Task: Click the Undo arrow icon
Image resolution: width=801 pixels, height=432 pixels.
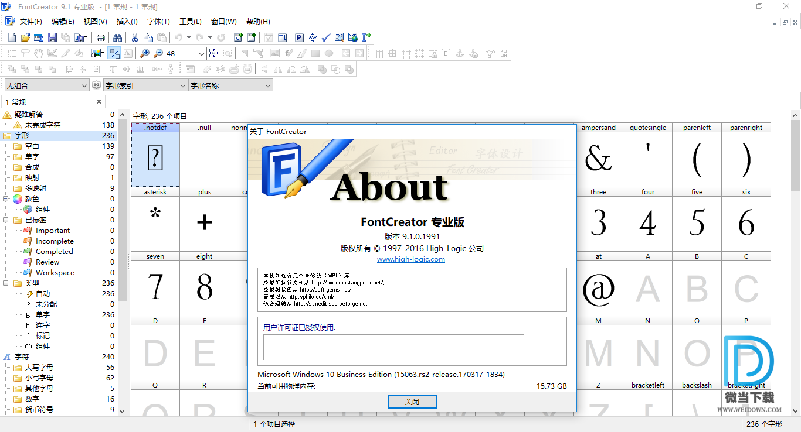Action: point(178,37)
